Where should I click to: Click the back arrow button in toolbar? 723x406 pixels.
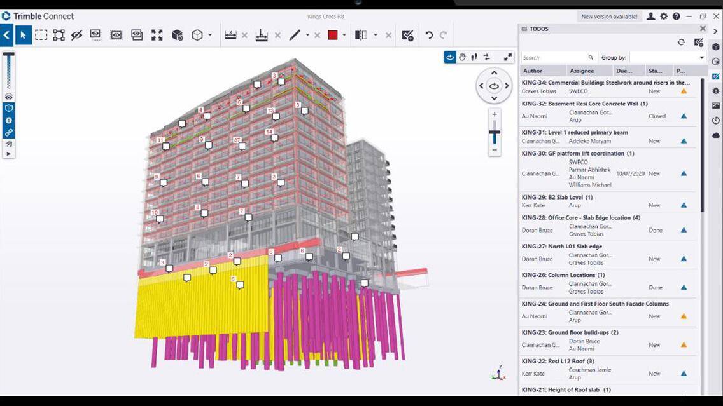(x=6, y=35)
